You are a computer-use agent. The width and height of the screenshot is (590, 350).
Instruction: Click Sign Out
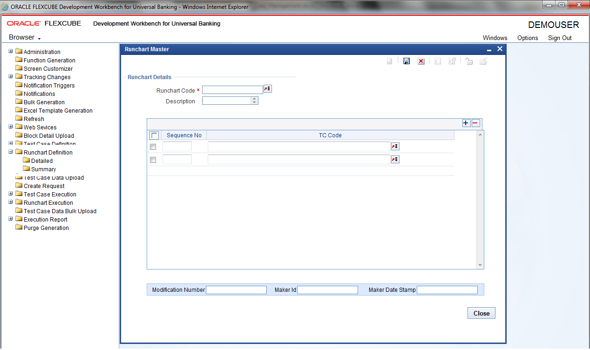coord(560,38)
